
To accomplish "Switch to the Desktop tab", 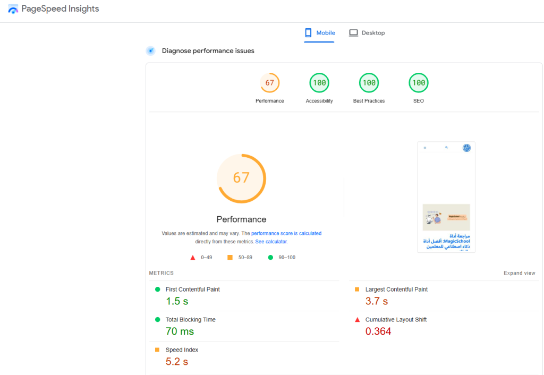I will point(367,33).
